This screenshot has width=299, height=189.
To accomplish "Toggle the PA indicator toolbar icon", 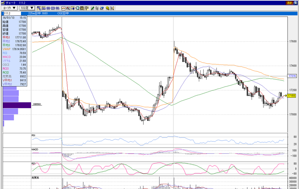I will [x=58, y=8].
